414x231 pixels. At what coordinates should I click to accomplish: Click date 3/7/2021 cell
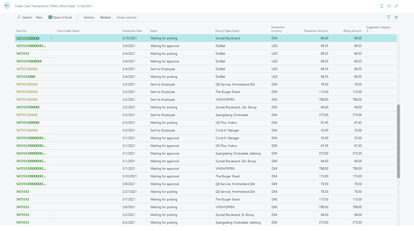pos(129,199)
